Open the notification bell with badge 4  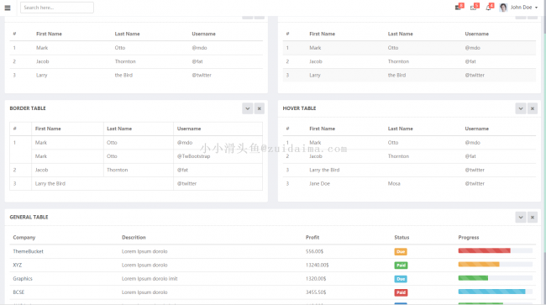(489, 8)
